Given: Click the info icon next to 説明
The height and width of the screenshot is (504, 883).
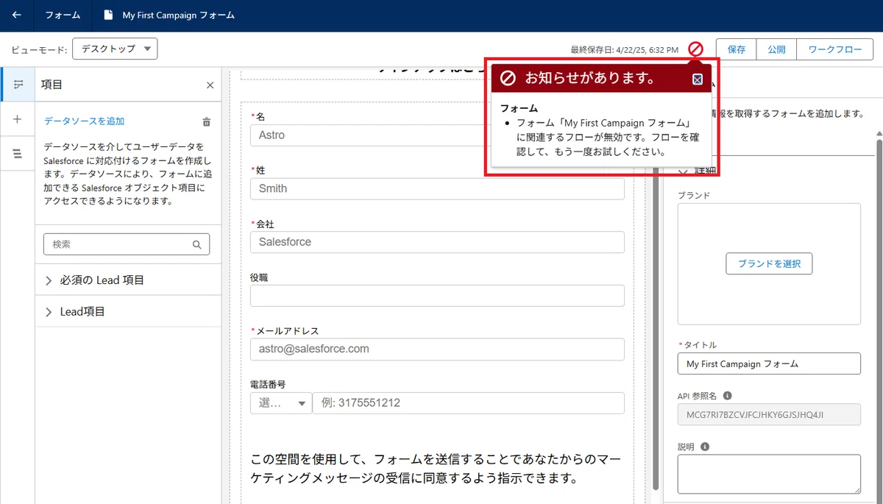Looking at the screenshot, I should pos(705,447).
